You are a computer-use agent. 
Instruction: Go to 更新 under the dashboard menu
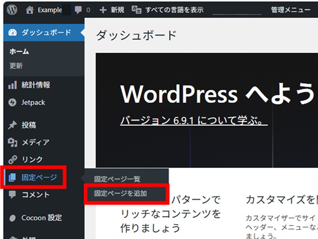[16, 66]
